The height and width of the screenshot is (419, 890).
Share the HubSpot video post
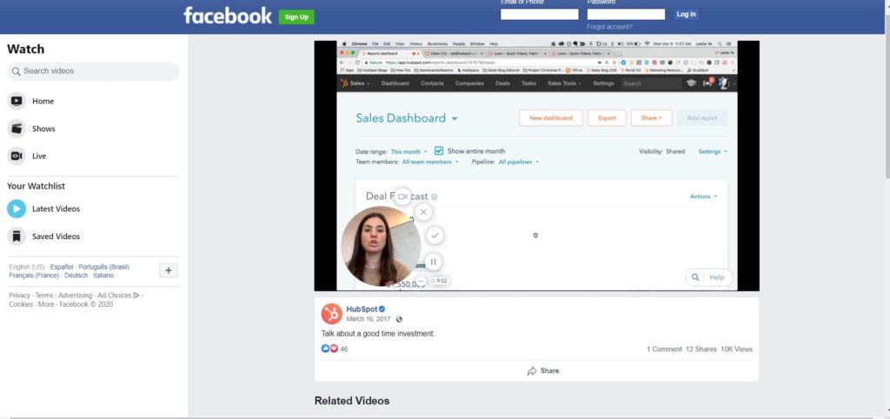543,370
